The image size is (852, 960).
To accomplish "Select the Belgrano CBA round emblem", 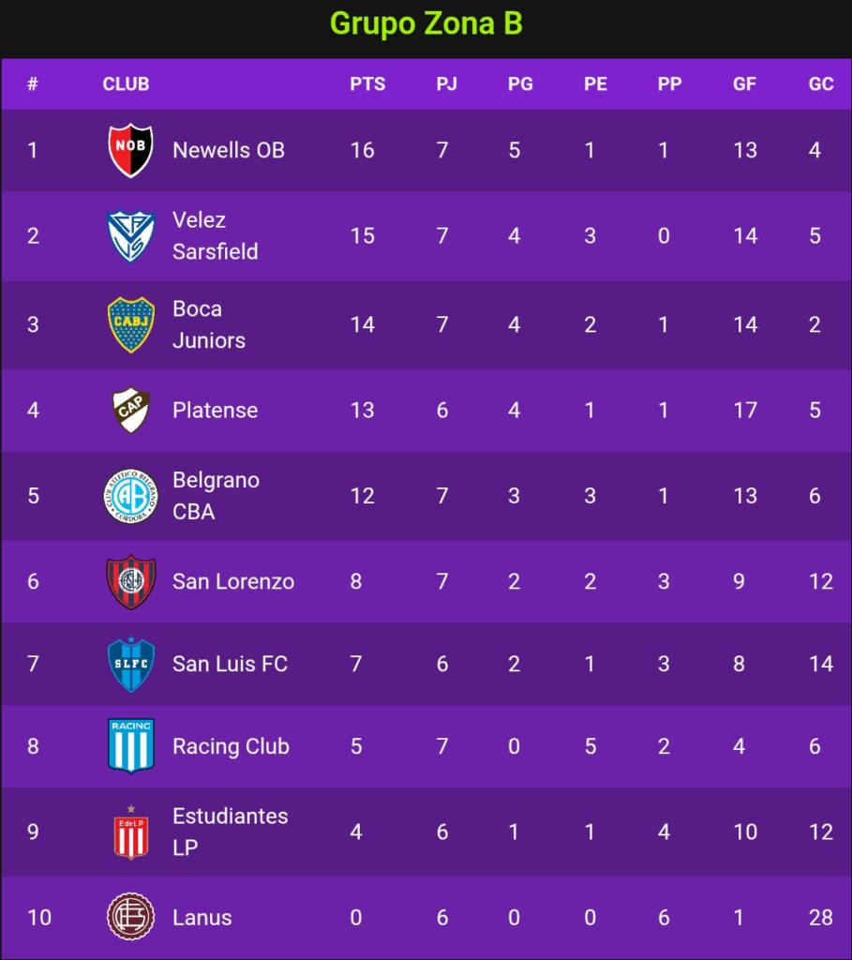I will pos(130,496).
